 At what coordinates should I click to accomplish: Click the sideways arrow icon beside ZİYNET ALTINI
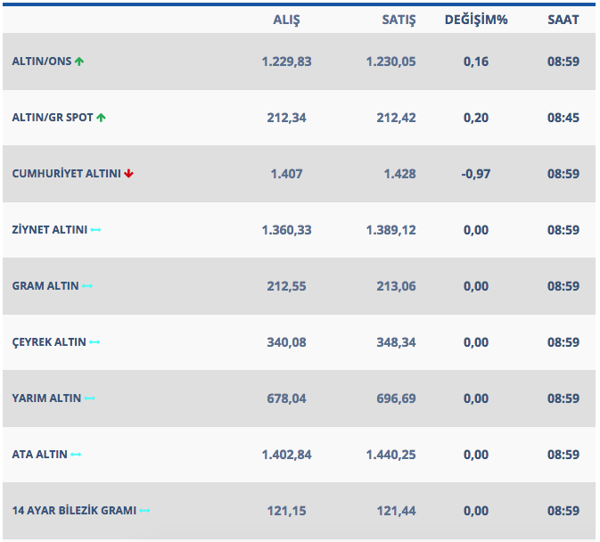click(95, 230)
